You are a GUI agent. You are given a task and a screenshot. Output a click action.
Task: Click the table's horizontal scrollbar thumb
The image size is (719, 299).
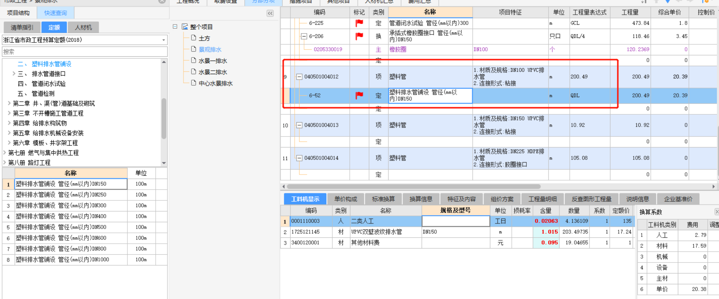point(414,187)
